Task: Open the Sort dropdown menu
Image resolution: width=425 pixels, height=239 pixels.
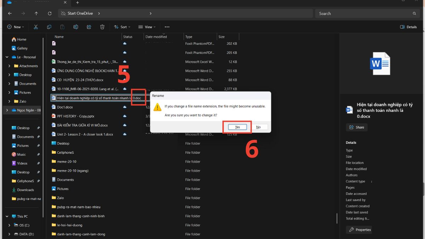Action: click(122, 27)
